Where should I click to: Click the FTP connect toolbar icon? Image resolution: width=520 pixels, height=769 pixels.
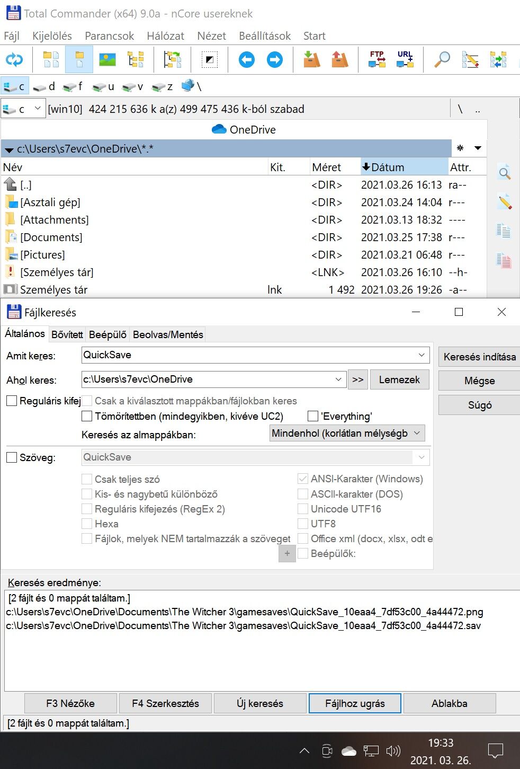[x=377, y=59]
